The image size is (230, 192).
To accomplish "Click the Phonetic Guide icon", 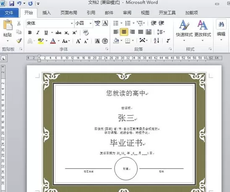I will pyautogui.click(x=97, y=23).
